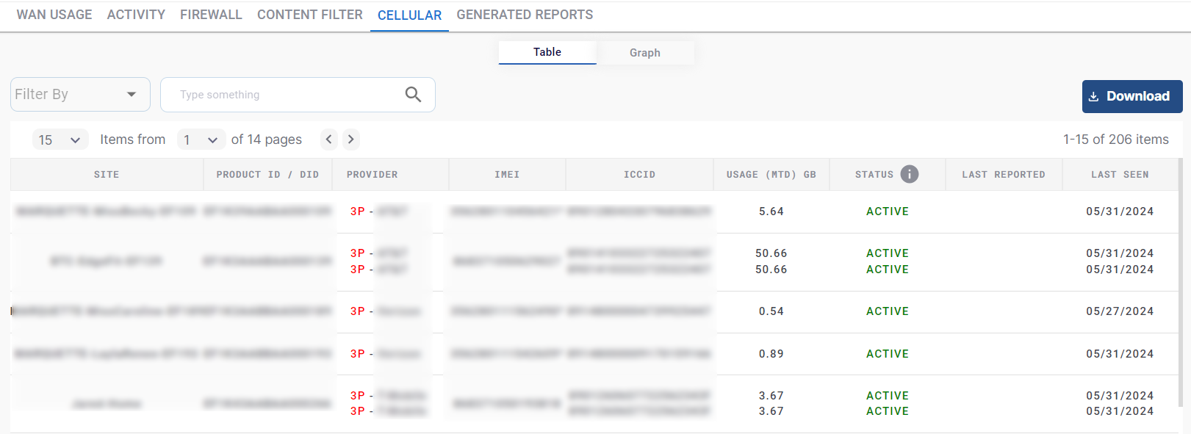Click the table's vertical scrollbar
Image resolution: width=1191 pixels, height=434 pixels.
(1180, 283)
